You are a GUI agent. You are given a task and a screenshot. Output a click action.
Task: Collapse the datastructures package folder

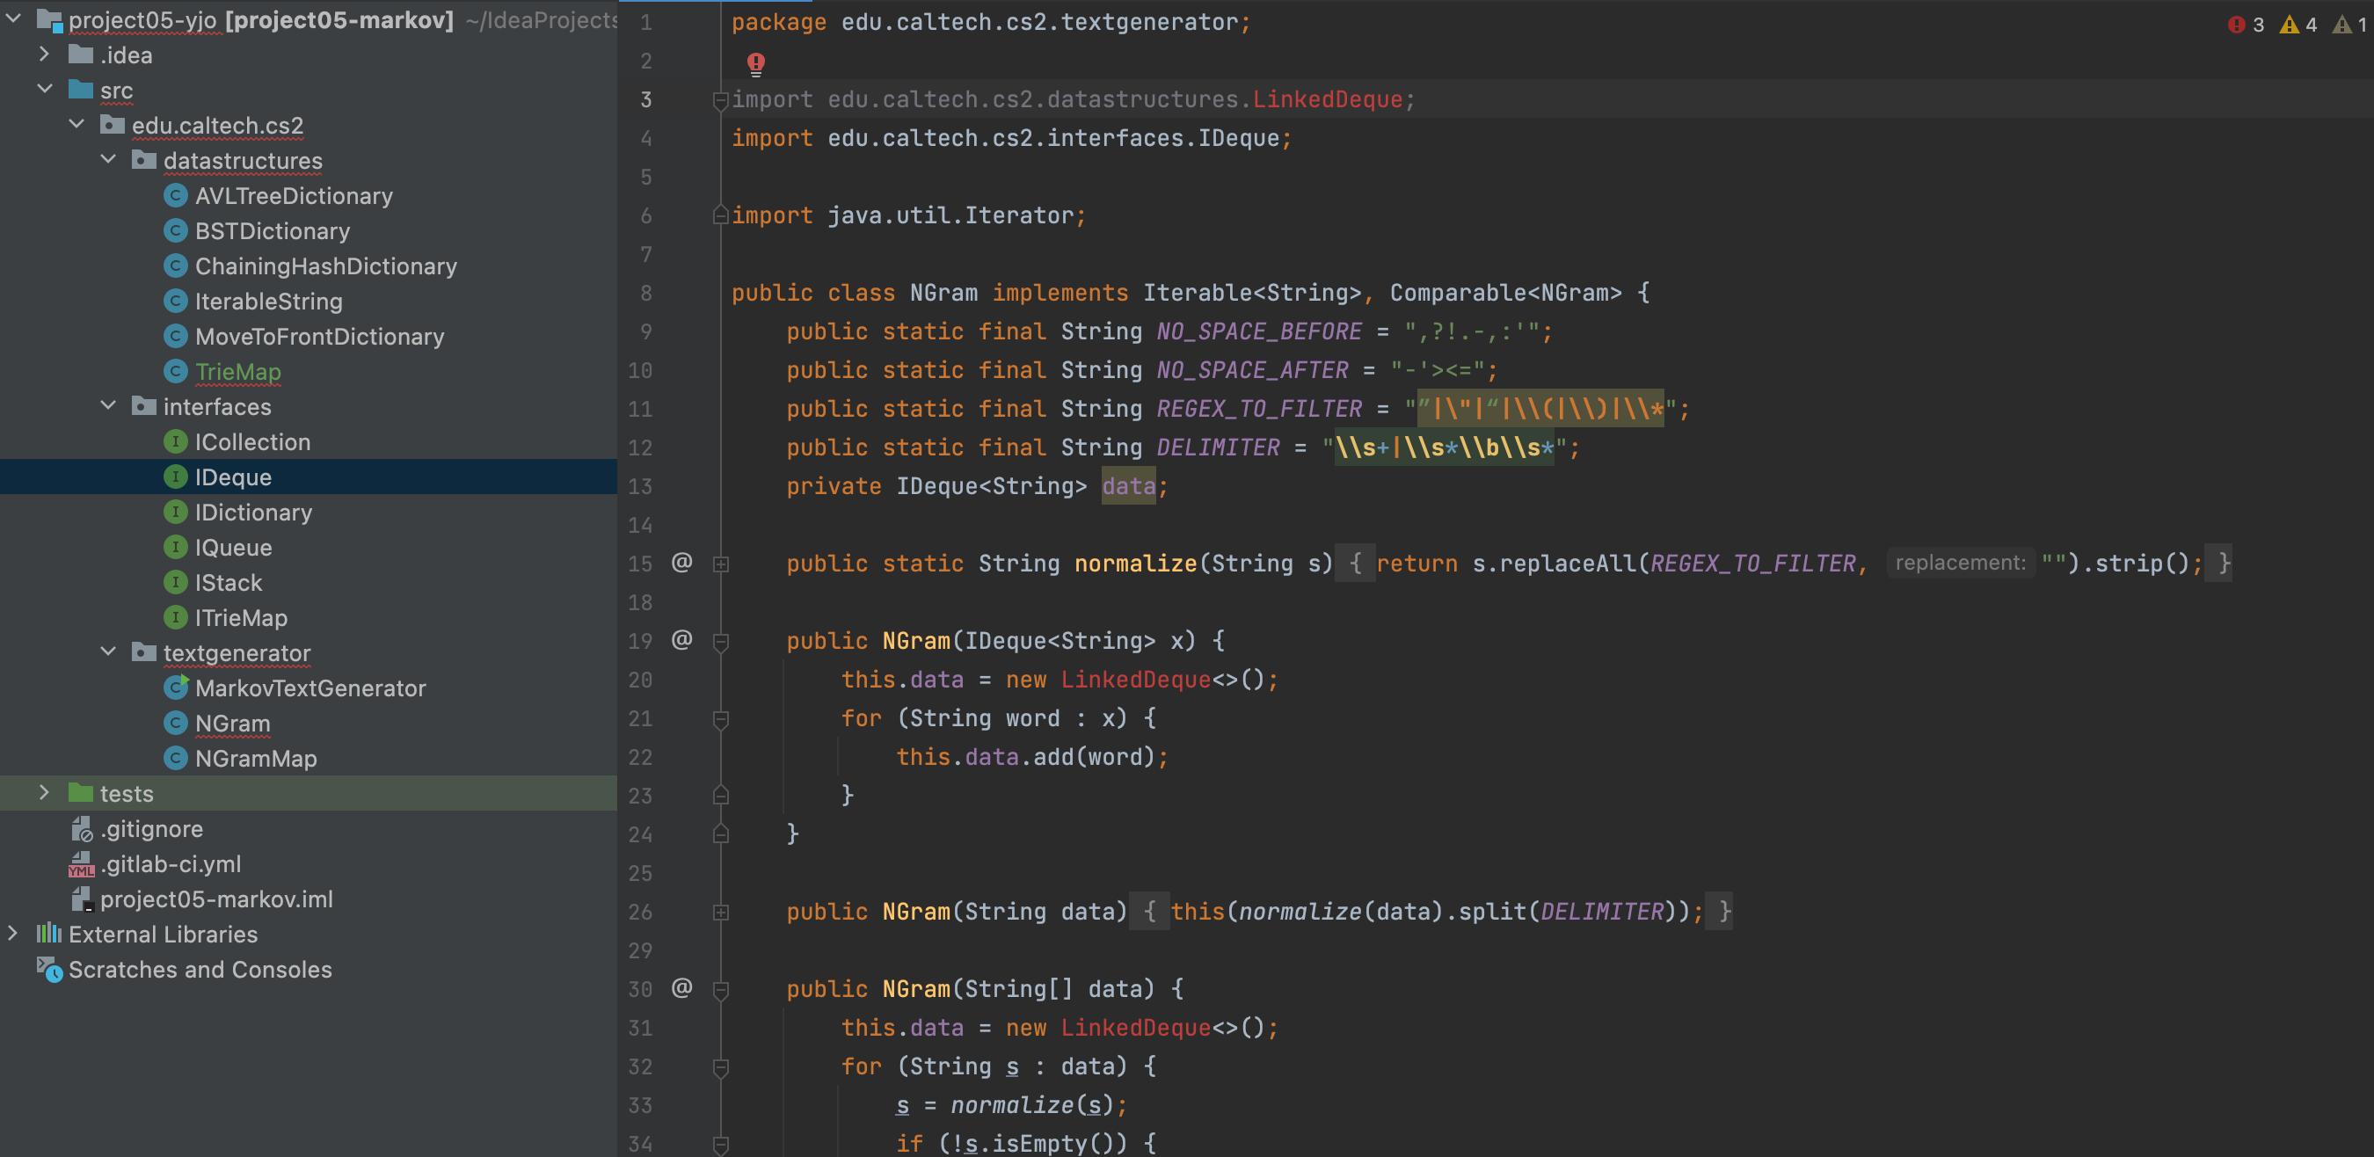[109, 159]
